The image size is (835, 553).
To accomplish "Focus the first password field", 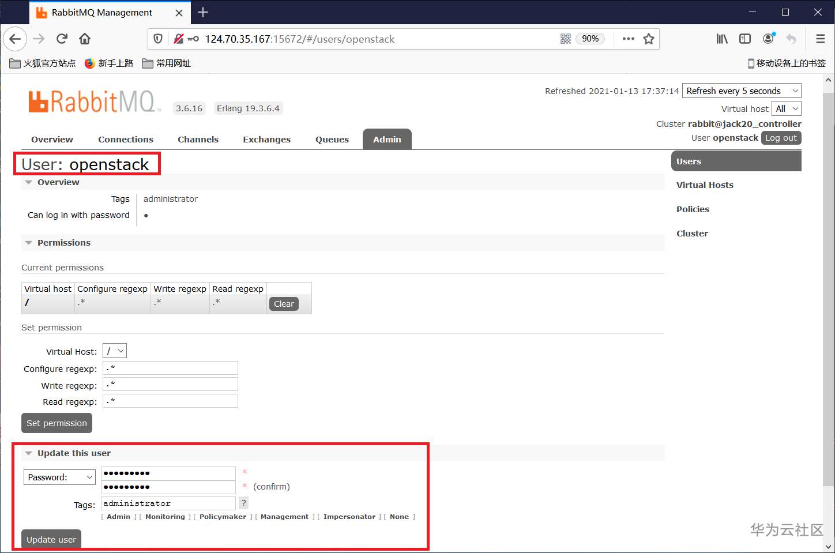I will (168, 473).
